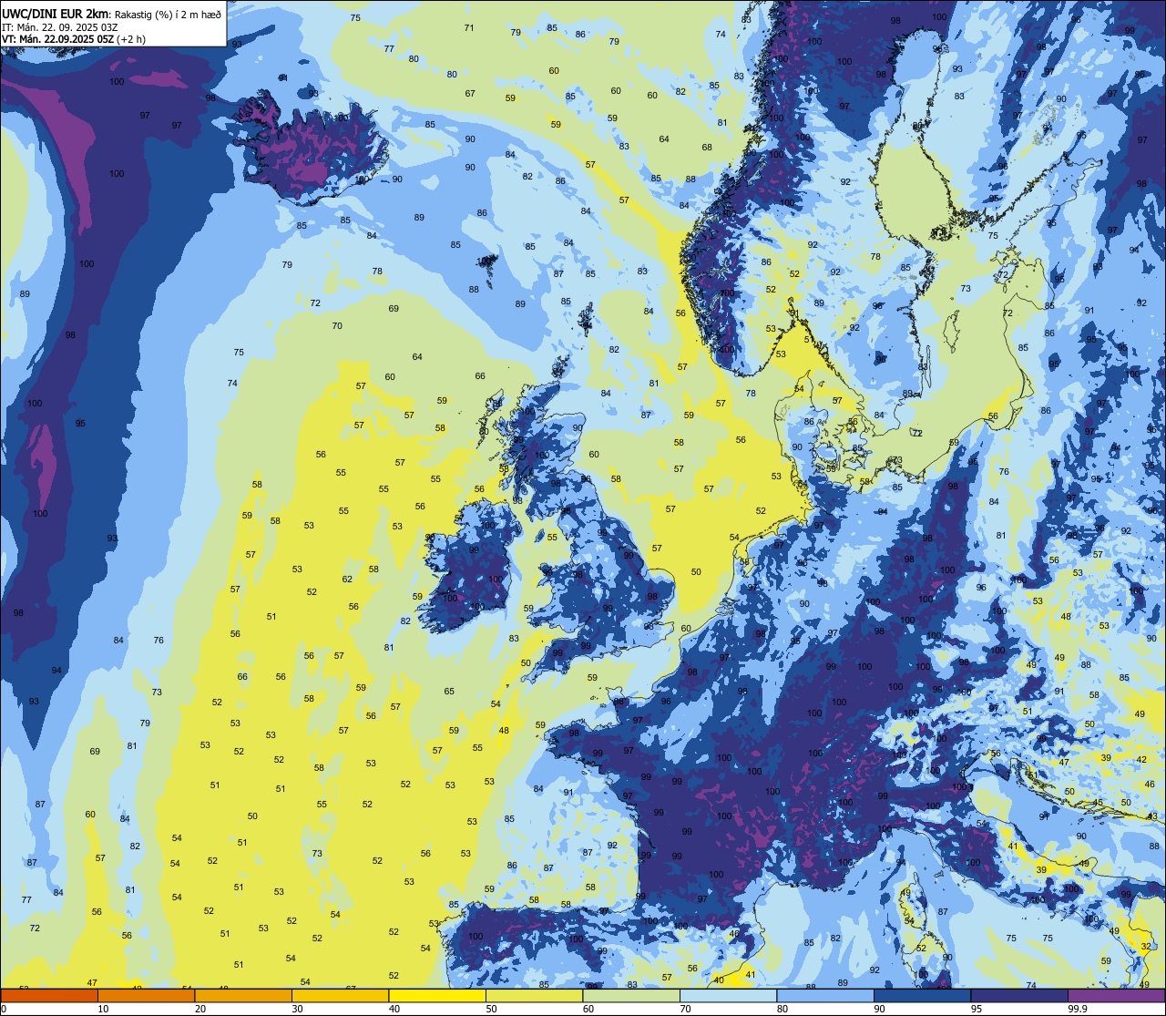Click the 30–40 golden legend swatch

[340, 996]
